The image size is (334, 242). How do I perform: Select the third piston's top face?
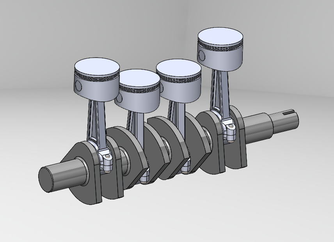tap(178, 68)
